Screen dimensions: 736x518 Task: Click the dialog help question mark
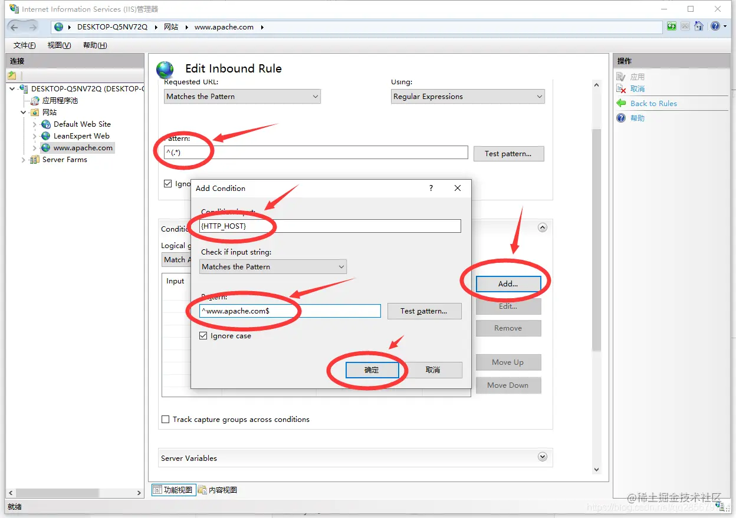pos(431,188)
